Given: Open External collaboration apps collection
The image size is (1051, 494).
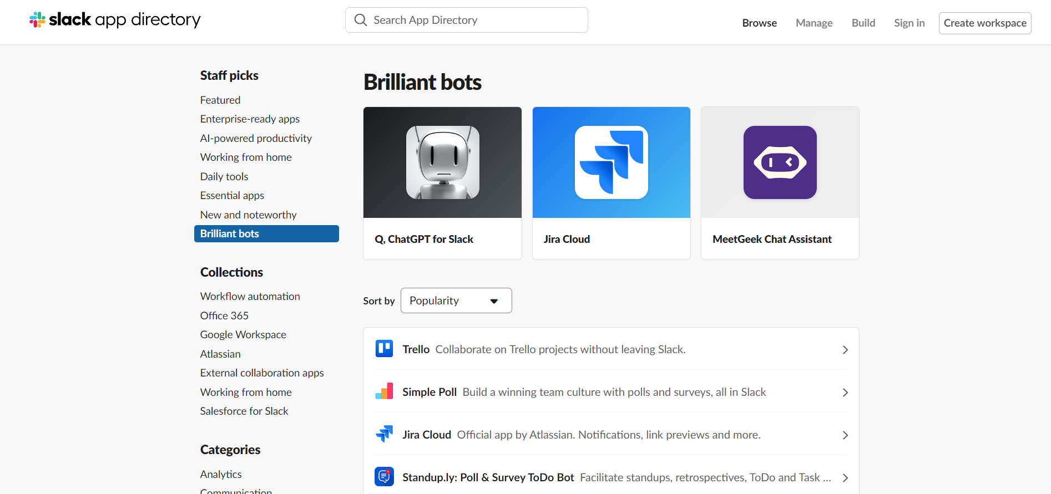Looking at the screenshot, I should [x=262, y=373].
